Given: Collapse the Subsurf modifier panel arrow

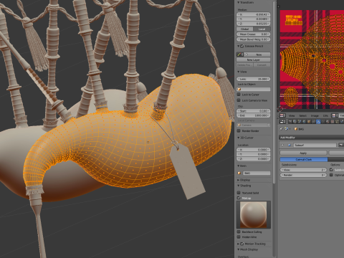Looking at the screenshot, I should (282, 145).
